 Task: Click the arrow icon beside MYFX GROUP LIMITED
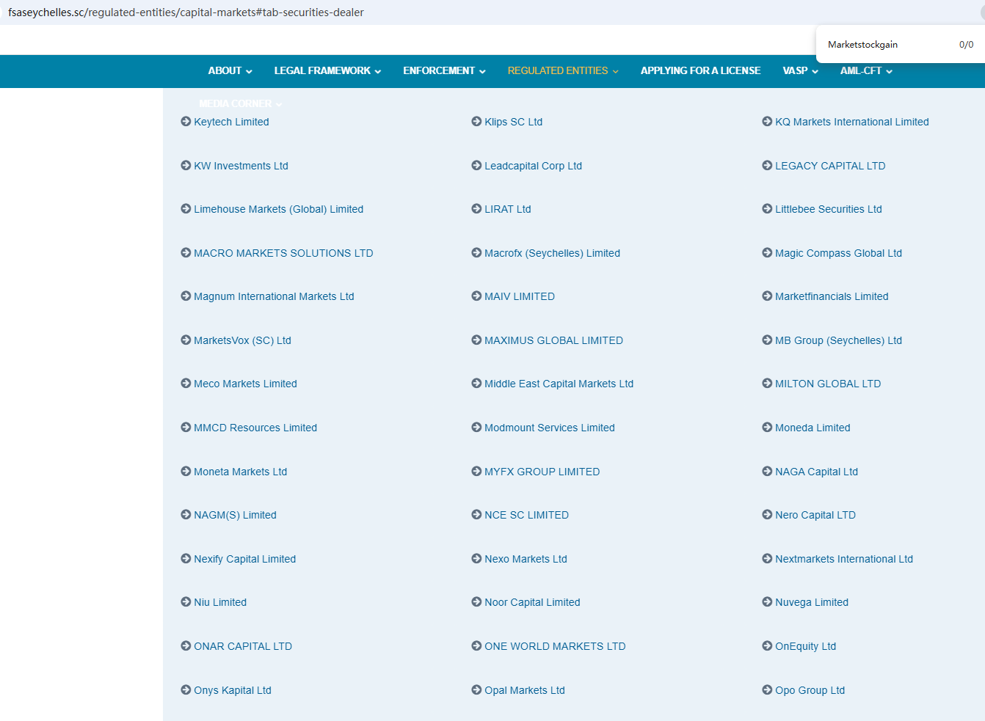(476, 472)
